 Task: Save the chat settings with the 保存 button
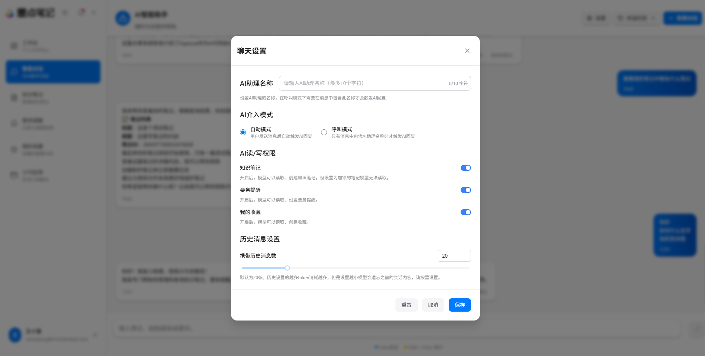pos(460,305)
